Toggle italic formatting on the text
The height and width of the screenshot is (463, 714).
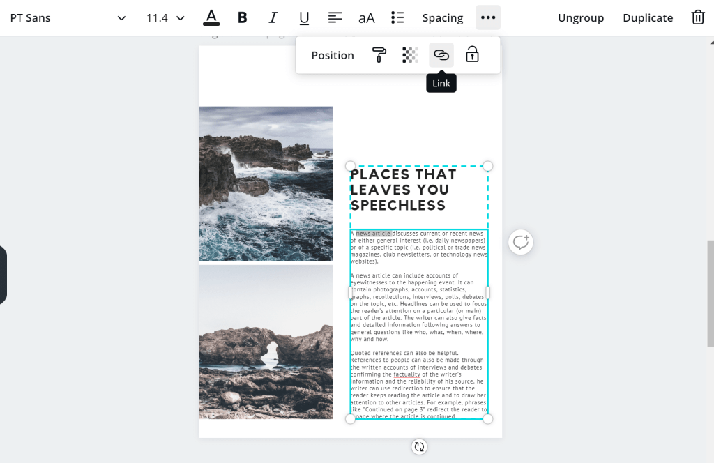click(273, 17)
